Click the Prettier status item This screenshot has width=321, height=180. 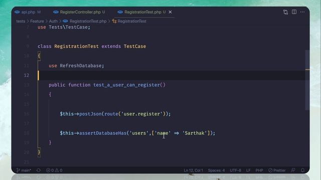click(x=277, y=170)
